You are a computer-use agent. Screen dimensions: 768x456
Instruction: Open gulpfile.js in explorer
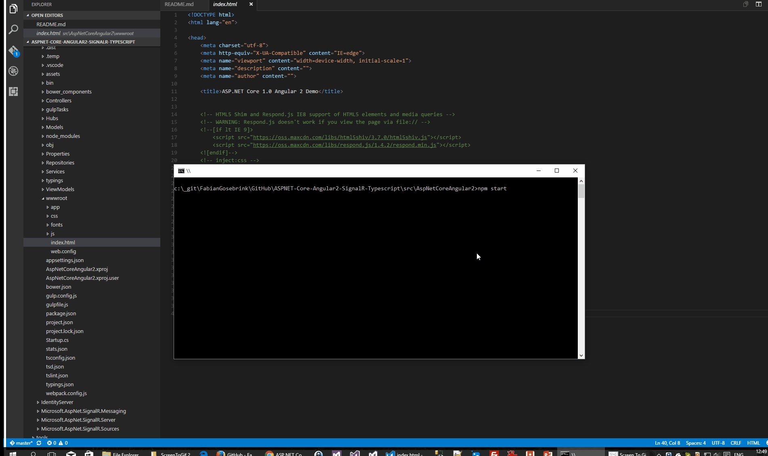(92, 304)
